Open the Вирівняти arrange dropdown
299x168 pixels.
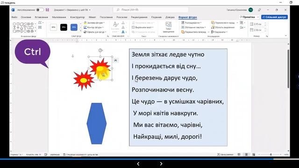click(220, 32)
